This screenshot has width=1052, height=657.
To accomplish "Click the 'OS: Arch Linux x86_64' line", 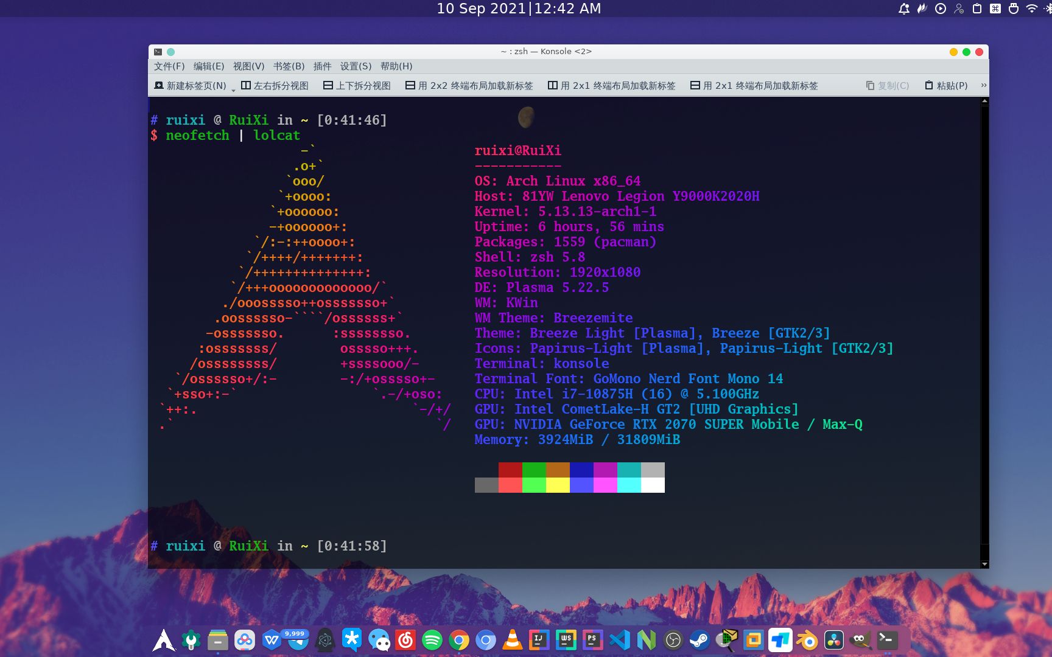I will (558, 181).
